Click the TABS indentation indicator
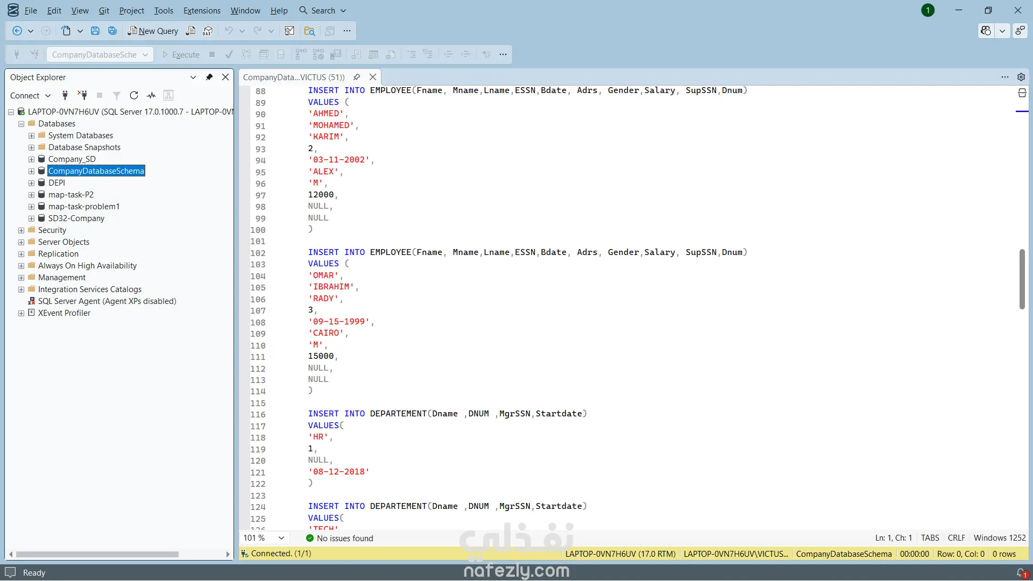Screen dimensions: 1033x581 click(x=930, y=538)
